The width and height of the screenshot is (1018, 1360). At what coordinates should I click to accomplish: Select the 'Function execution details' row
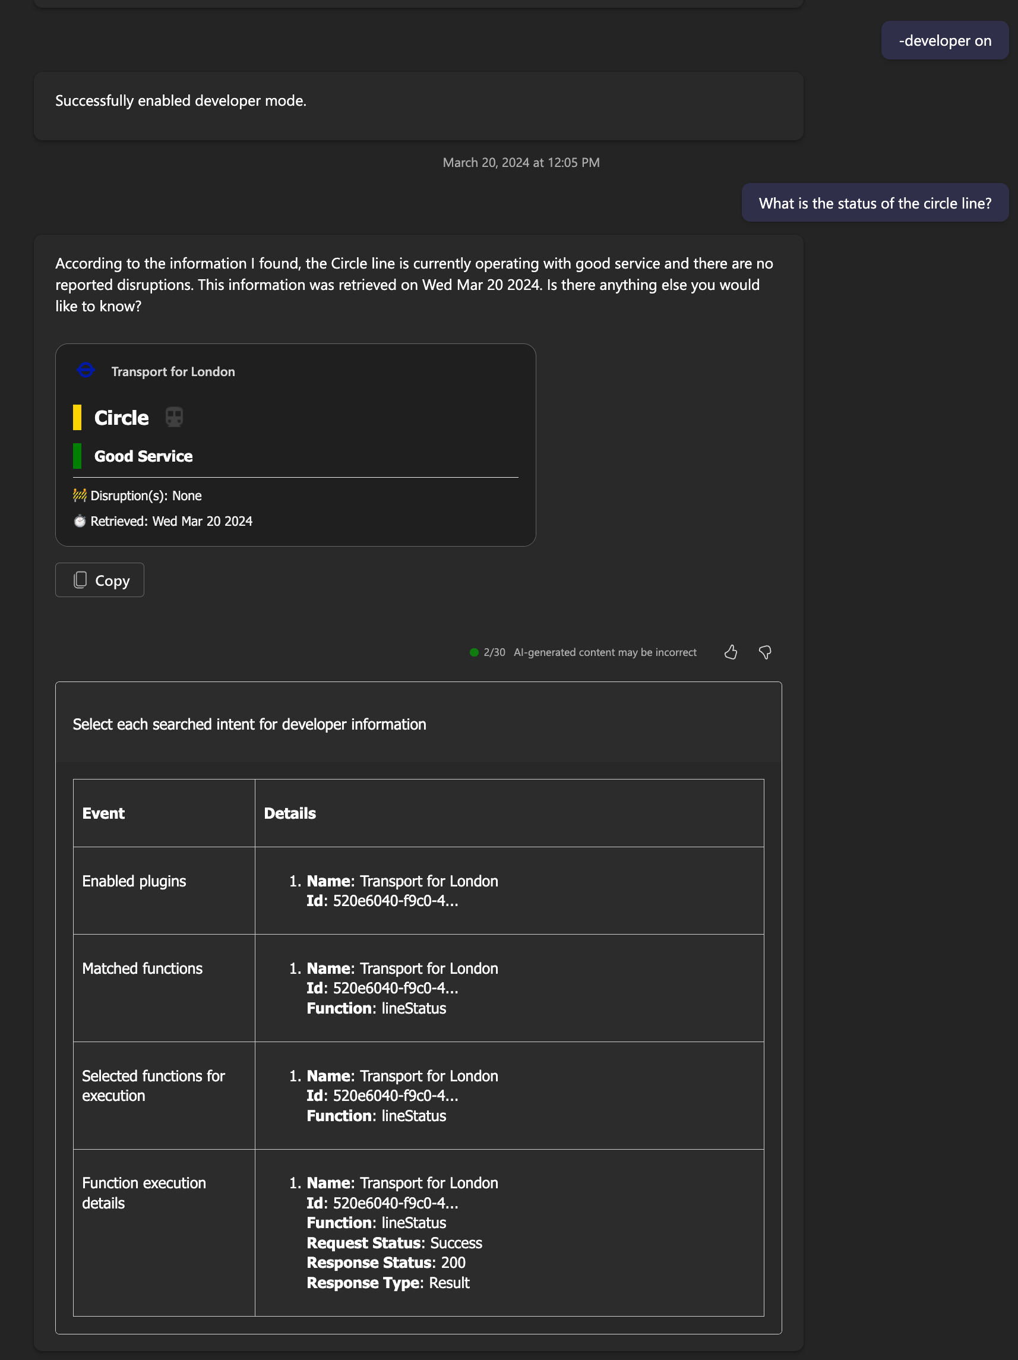[x=418, y=1232]
